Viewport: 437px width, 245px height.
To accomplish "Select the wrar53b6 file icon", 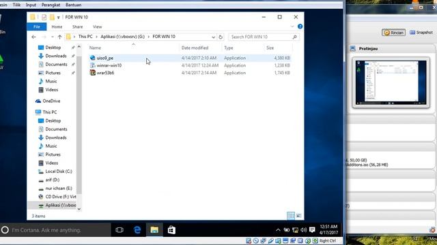I will click(93, 73).
